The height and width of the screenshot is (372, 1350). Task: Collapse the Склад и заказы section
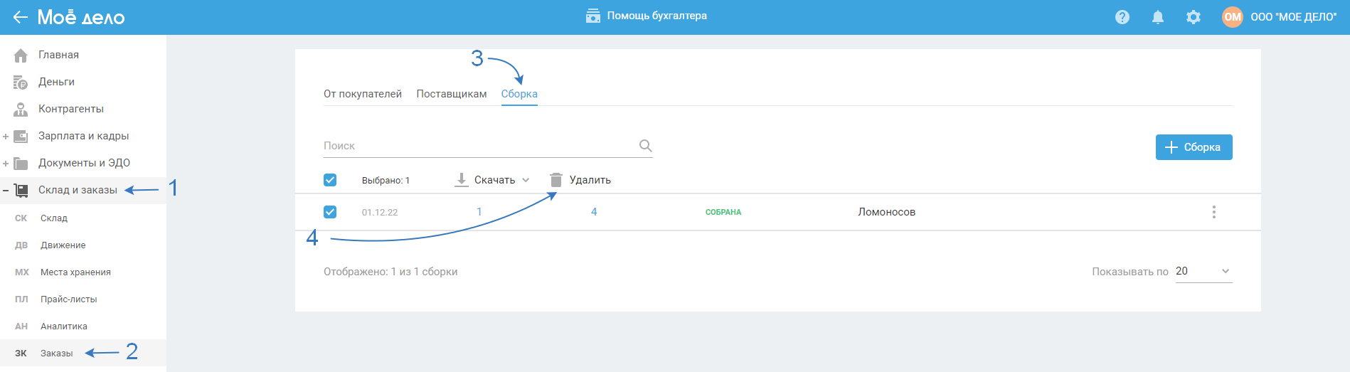pyautogui.click(x=6, y=191)
